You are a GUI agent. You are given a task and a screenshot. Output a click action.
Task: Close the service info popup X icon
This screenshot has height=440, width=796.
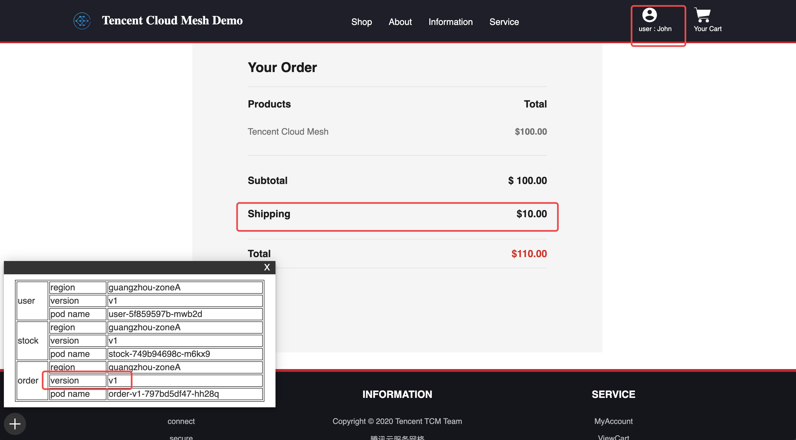click(x=268, y=267)
